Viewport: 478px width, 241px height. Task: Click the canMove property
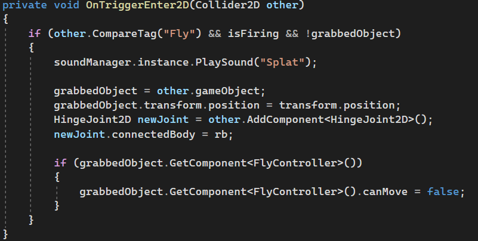[x=385, y=192]
